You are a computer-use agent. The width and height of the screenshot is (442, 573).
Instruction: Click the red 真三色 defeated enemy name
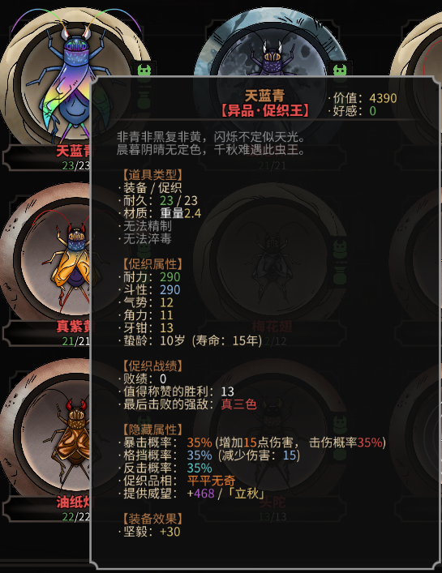pyautogui.click(x=238, y=404)
